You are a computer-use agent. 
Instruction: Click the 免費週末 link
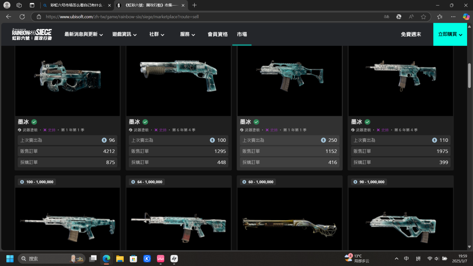(411, 34)
